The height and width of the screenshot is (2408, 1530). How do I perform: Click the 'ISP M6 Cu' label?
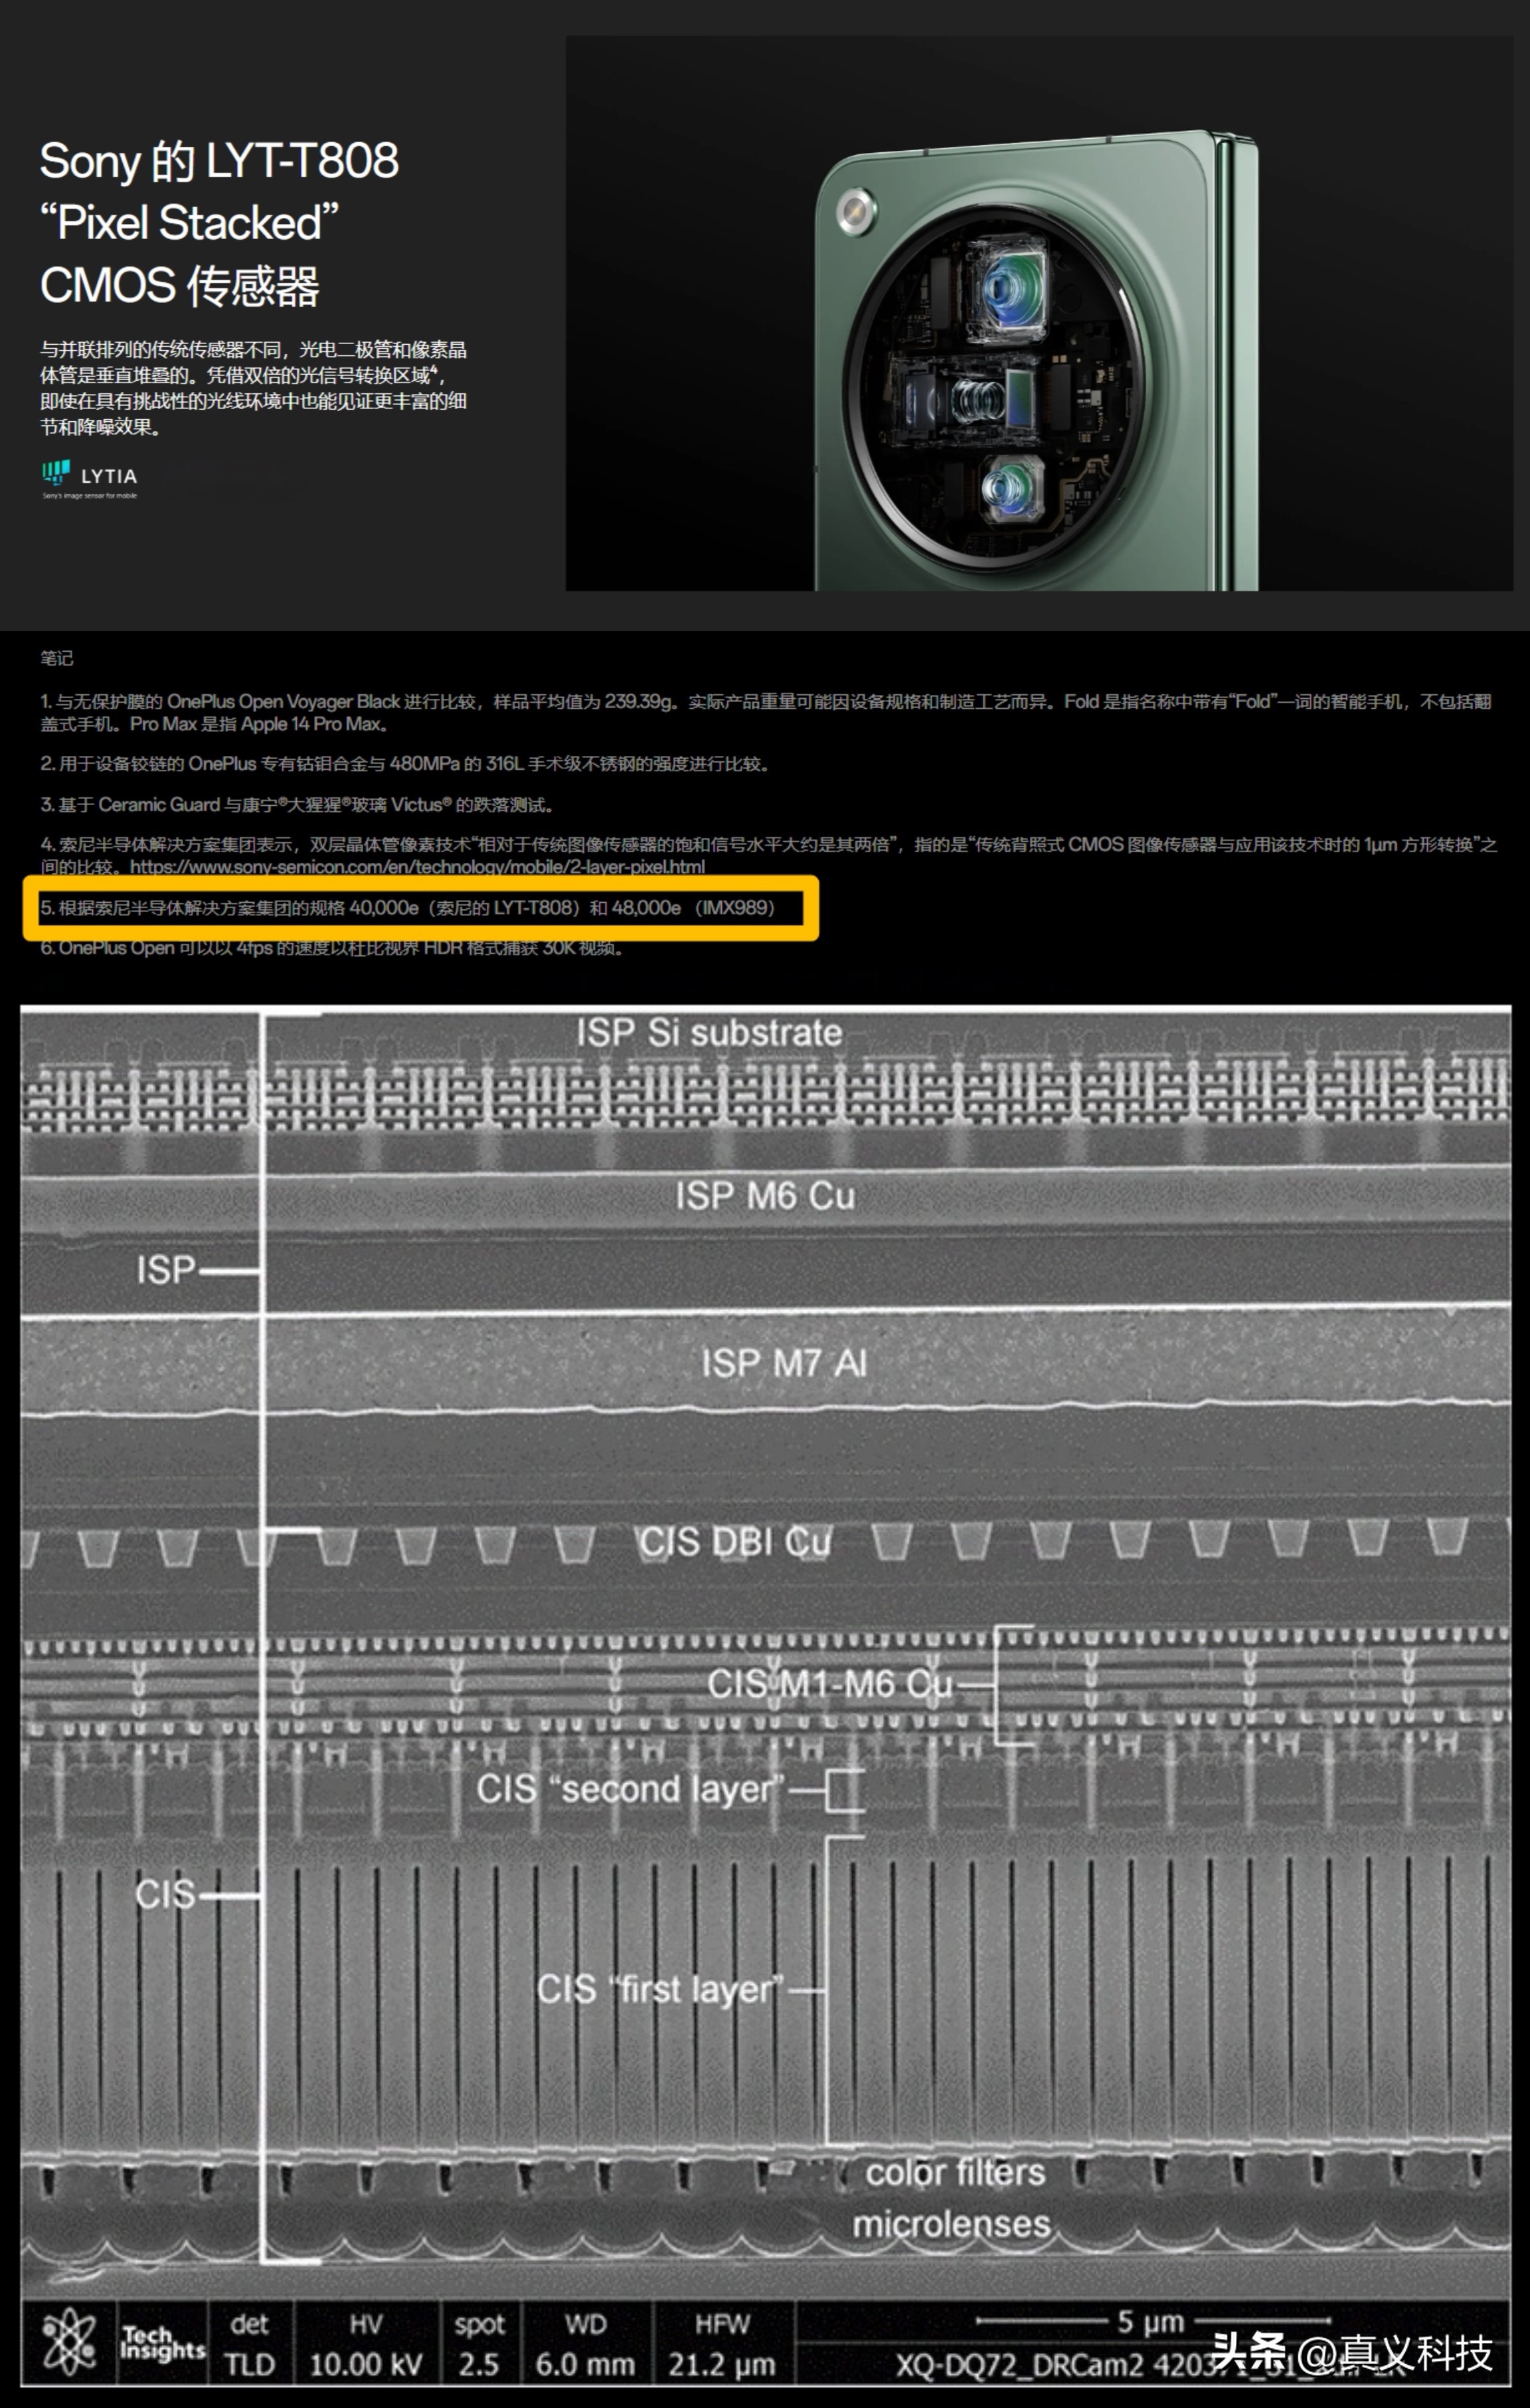pyautogui.click(x=765, y=1196)
